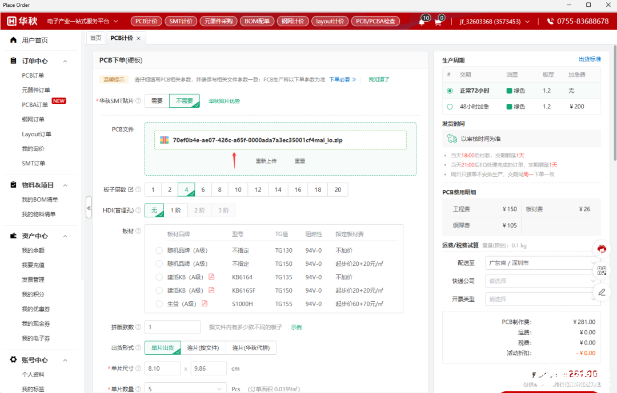617x393 pixels.
Task: Click the 重新上传 link
Action: click(x=266, y=161)
